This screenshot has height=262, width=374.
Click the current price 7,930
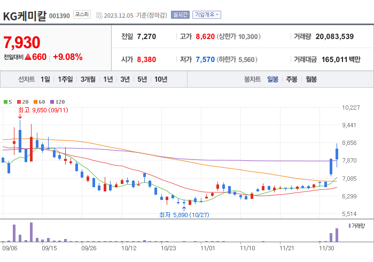(22, 42)
